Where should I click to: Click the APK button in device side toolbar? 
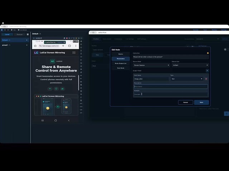tap(81, 104)
